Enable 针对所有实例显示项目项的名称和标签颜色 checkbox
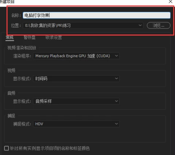Image resolution: width=175 pixels, height=155 pixels. [6, 148]
